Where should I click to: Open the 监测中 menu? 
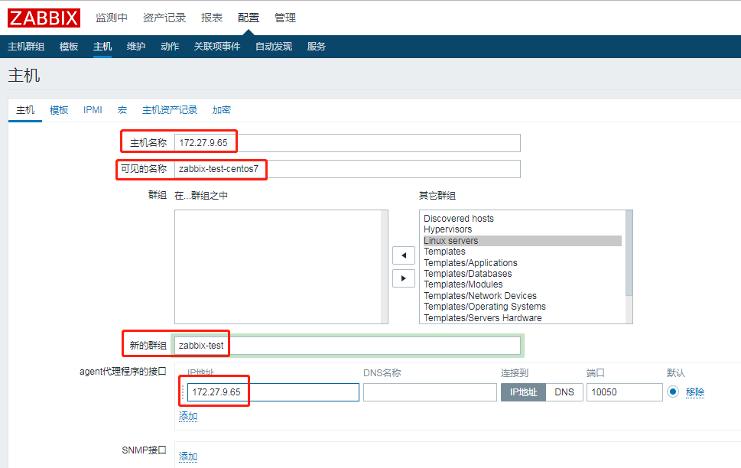[112, 17]
